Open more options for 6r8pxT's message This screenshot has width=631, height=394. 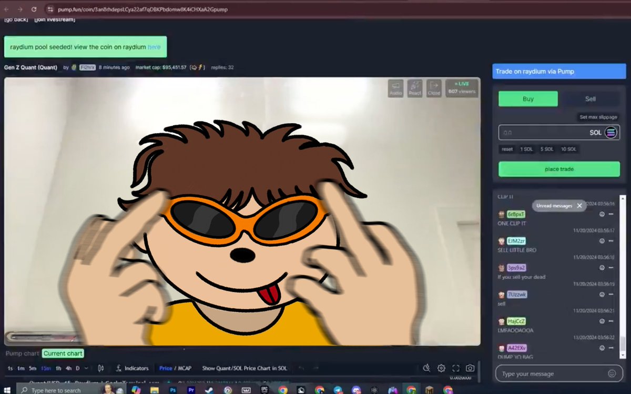click(611, 214)
